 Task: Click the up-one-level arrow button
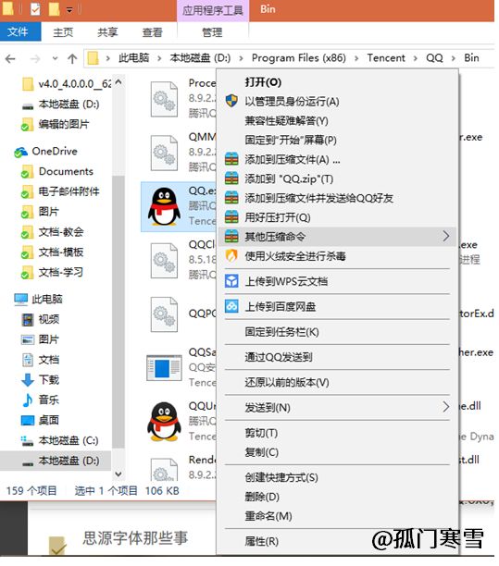click(x=72, y=58)
